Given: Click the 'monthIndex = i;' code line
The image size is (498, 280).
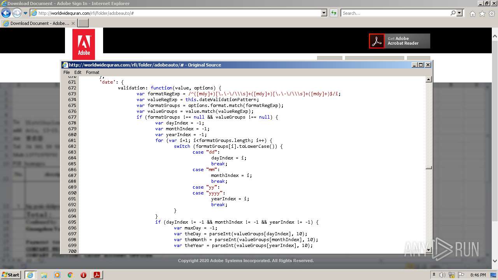Looking at the screenshot, I should click(231, 175).
